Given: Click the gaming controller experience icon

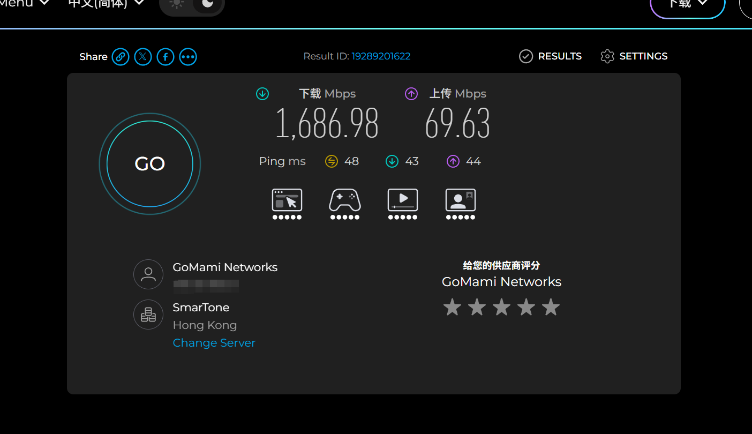Looking at the screenshot, I should pyautogui.click(x=345, y=204).
